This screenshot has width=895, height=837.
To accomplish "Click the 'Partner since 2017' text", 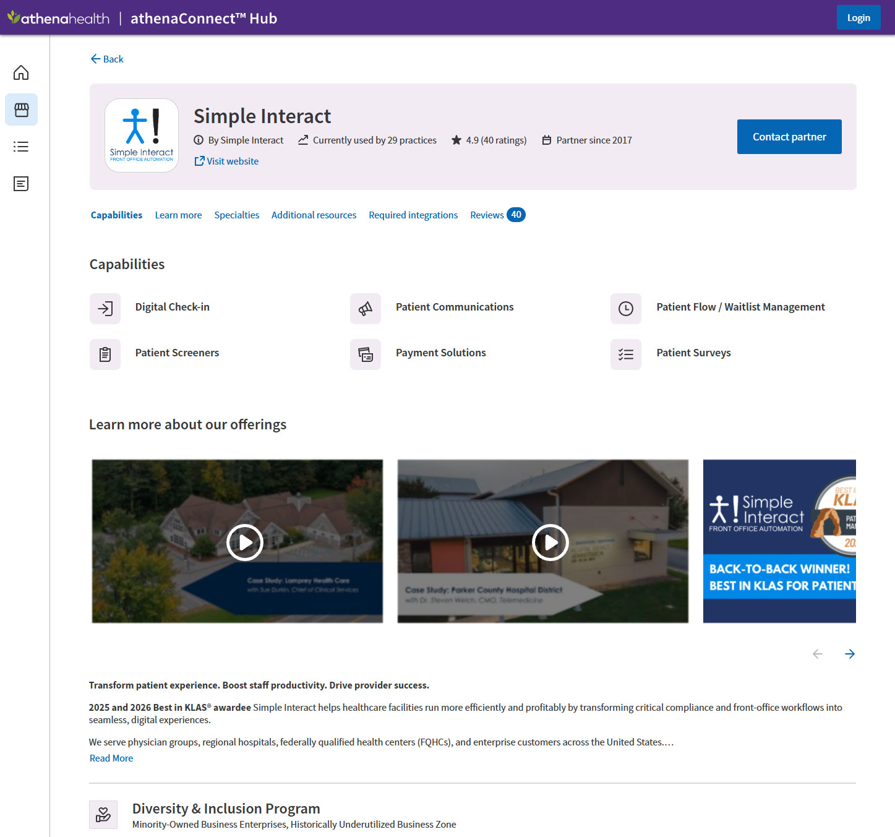I will tap(594, 140).
